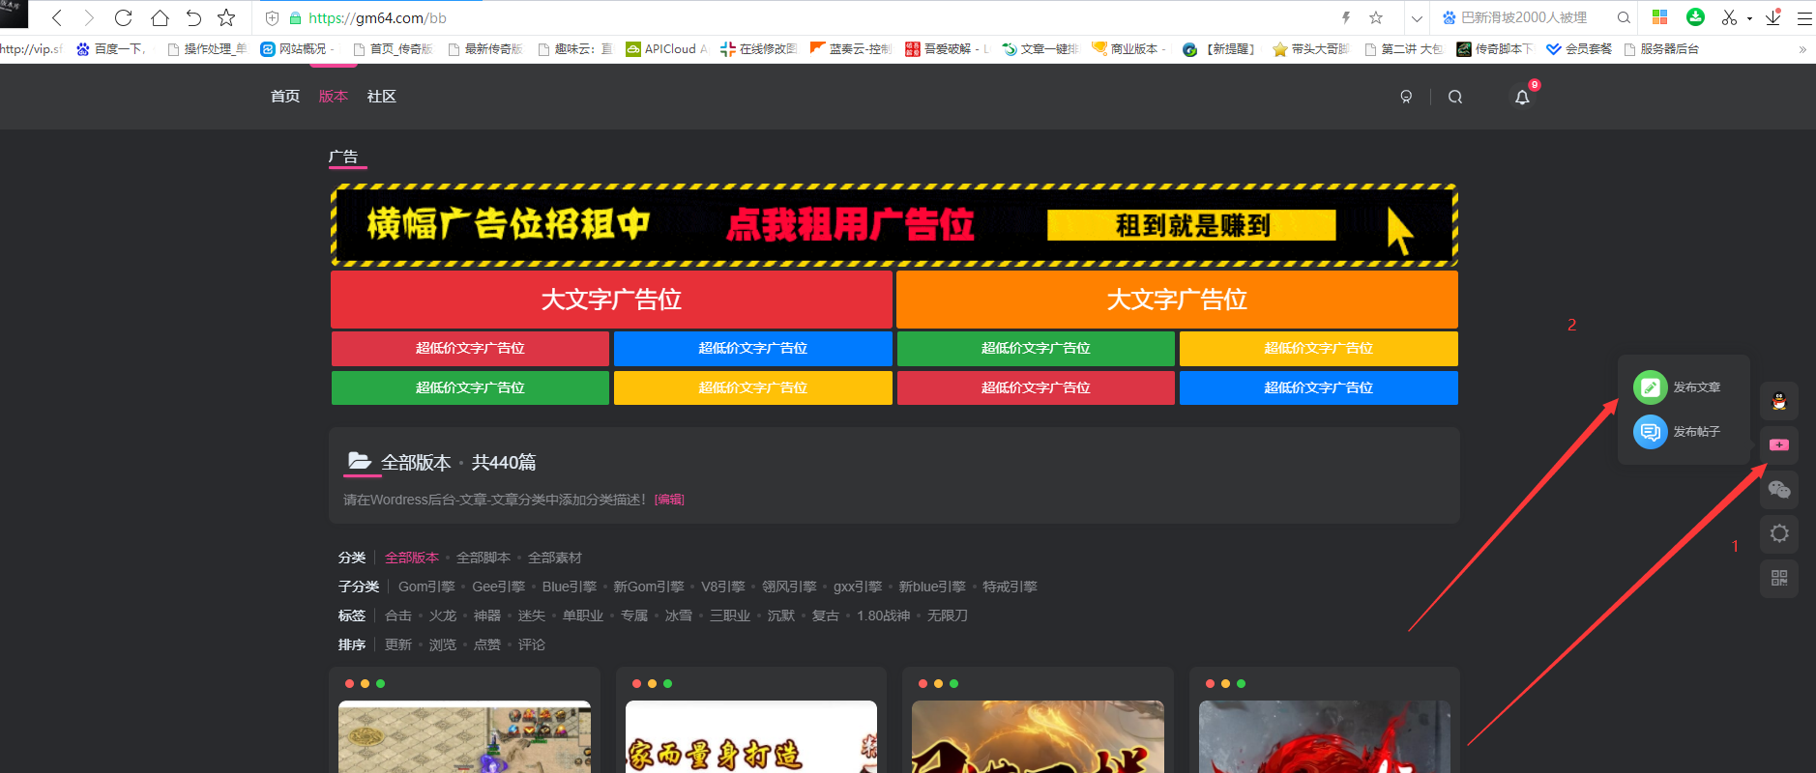Expand the address bar history dropdown
1816x773 pixels.
tap(1417, 18)
